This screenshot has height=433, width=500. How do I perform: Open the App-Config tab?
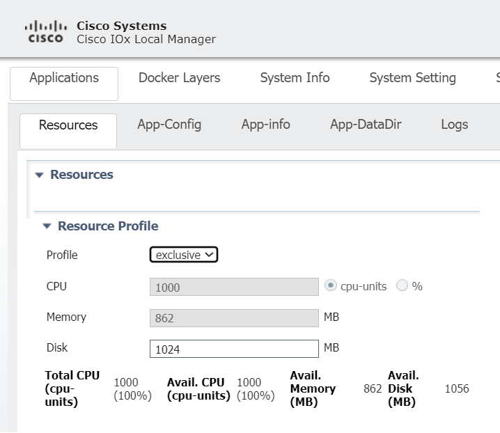(x=169, y=125)
